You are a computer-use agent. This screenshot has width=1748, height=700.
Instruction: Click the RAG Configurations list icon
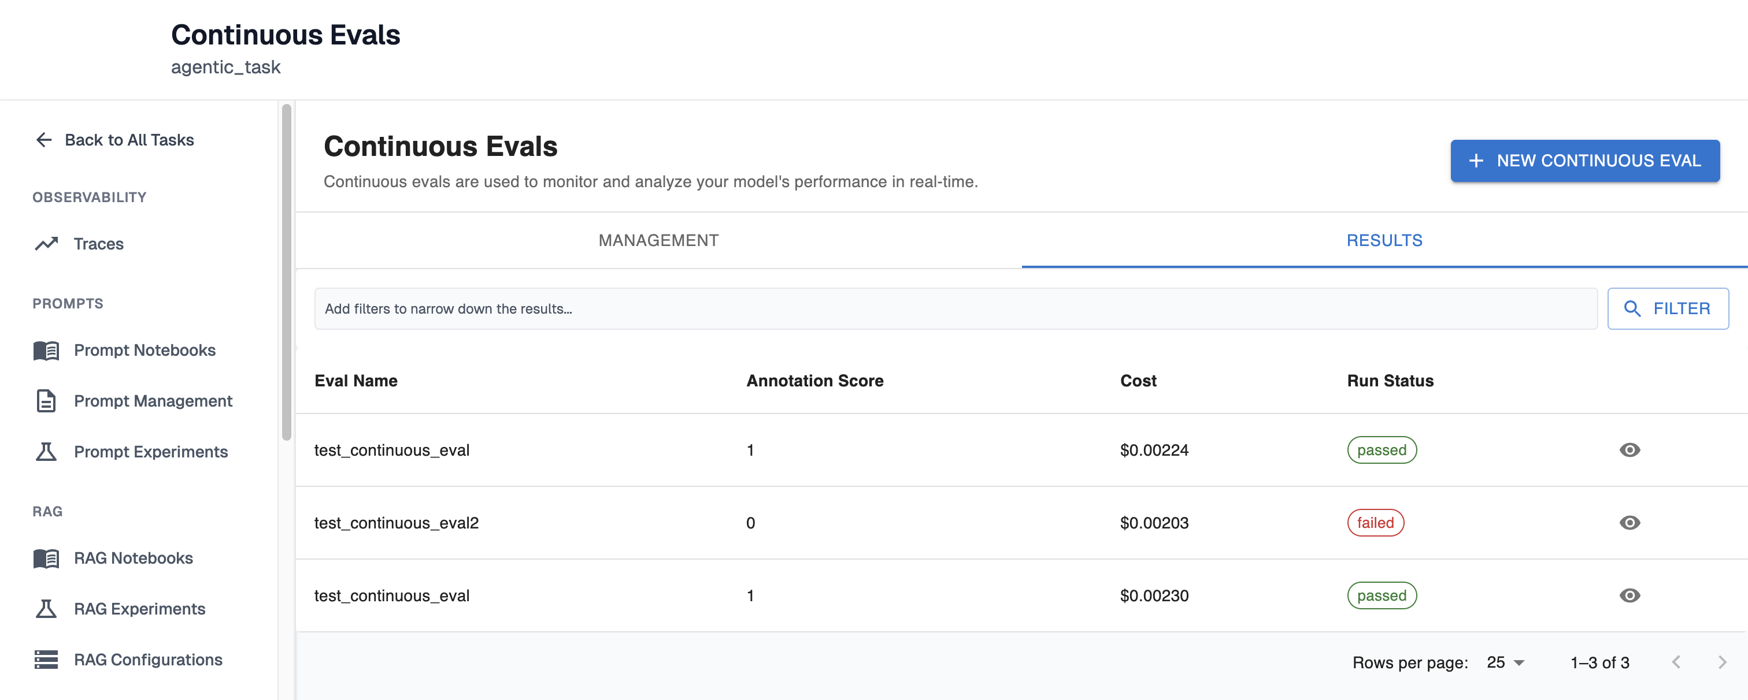46,660
